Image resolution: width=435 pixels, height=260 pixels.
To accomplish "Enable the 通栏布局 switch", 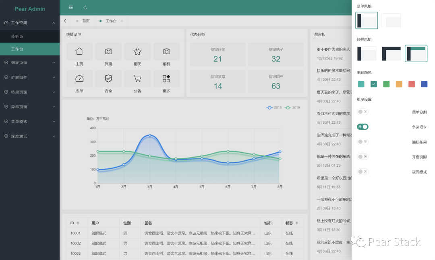I will click(x=362, y=142).
